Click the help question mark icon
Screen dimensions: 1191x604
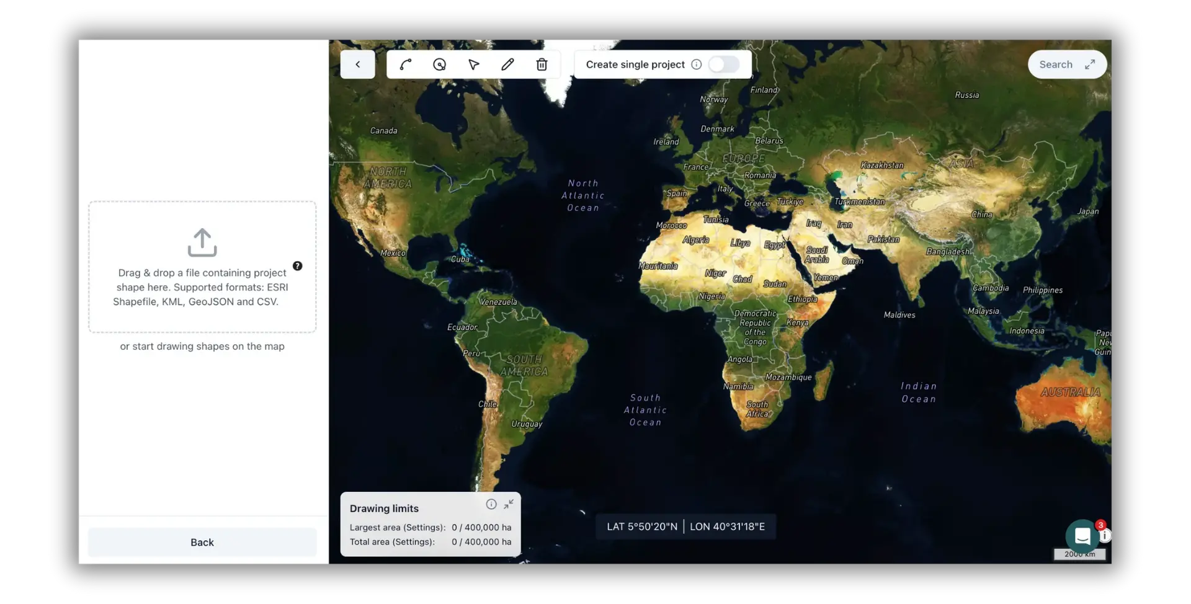[x=298, y=266]
